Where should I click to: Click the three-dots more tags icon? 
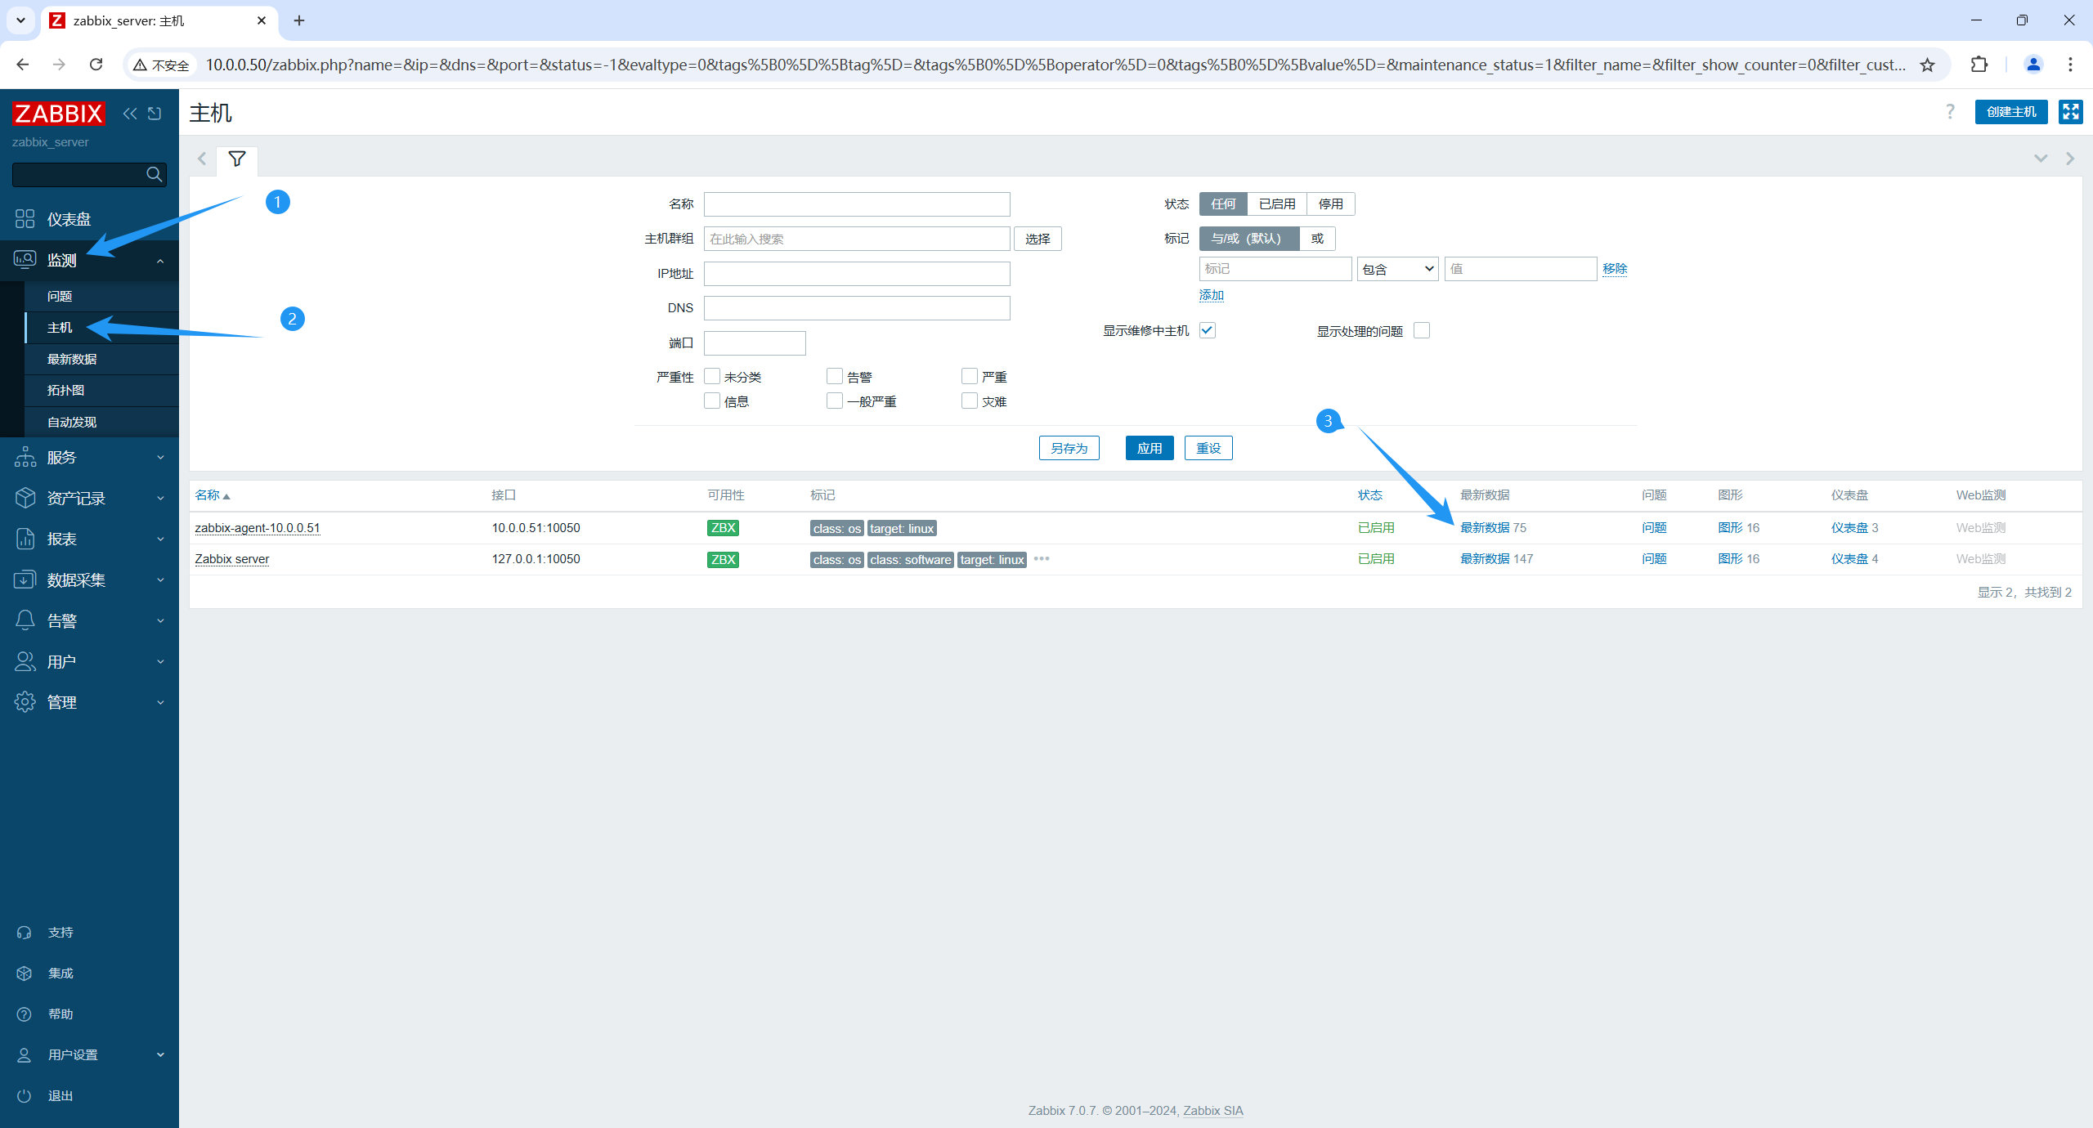1042,559
